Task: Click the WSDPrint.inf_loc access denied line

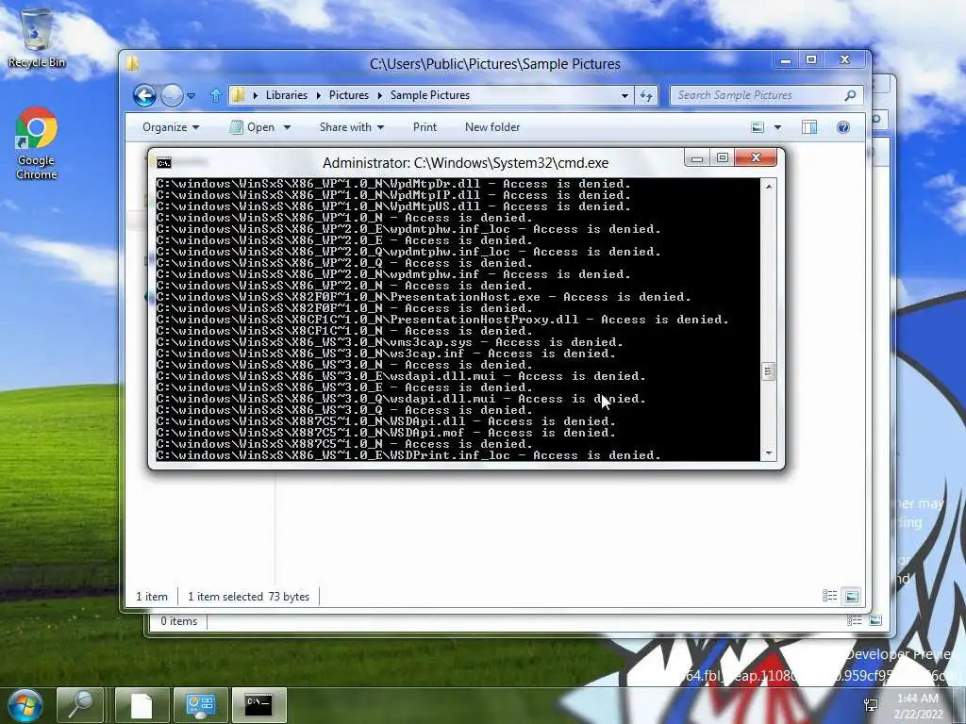Action: pos(408,455)
